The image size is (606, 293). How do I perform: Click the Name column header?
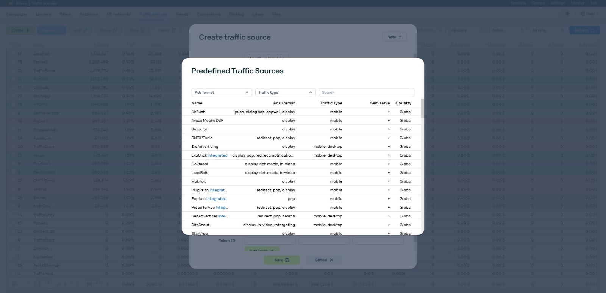tap(197, 103)
